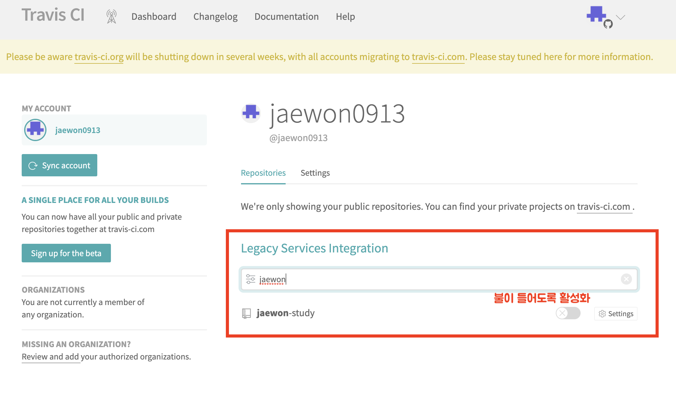676x396 pixels.
Task: Click the repository filter input field
Action: pos(434,279)
